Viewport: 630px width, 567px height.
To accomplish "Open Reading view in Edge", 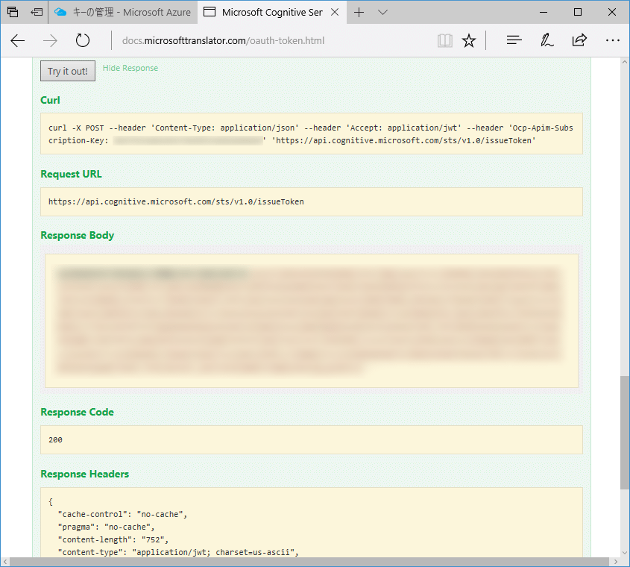I will tap(444, 40).
